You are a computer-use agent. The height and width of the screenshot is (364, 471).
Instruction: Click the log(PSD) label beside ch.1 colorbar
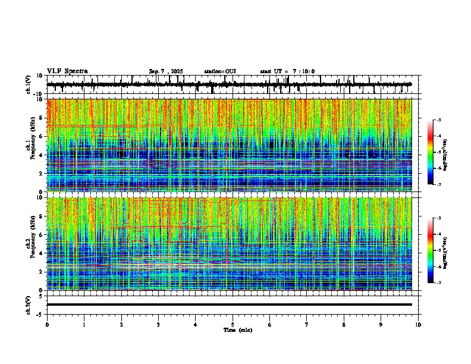pyautogui.click(x=445, y=155)
